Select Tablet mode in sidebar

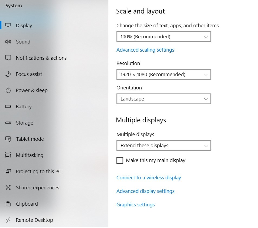click(30, 139)
